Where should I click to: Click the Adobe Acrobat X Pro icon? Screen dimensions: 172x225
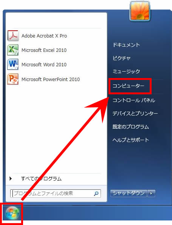point(13,36)
